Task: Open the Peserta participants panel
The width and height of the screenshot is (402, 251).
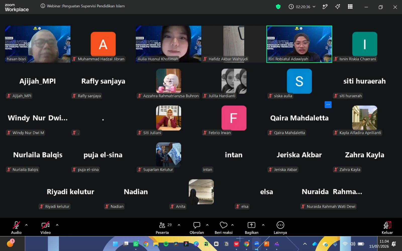Action: (x=163, y=228)
